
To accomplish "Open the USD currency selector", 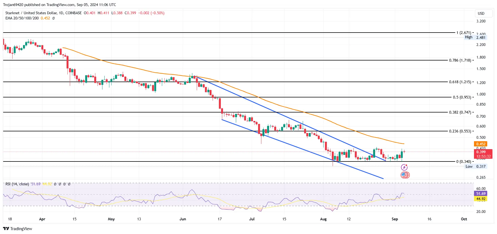I will point(481,13).
